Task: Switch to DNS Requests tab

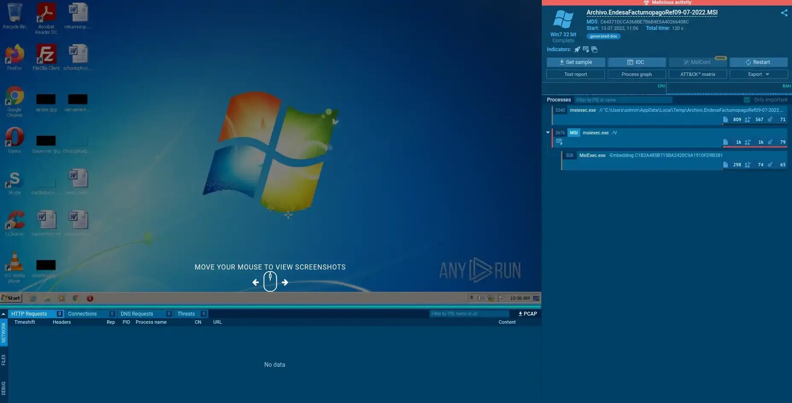Action: tap(145, 314)
